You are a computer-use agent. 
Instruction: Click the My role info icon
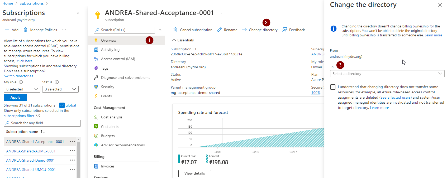tap(21, 82)
